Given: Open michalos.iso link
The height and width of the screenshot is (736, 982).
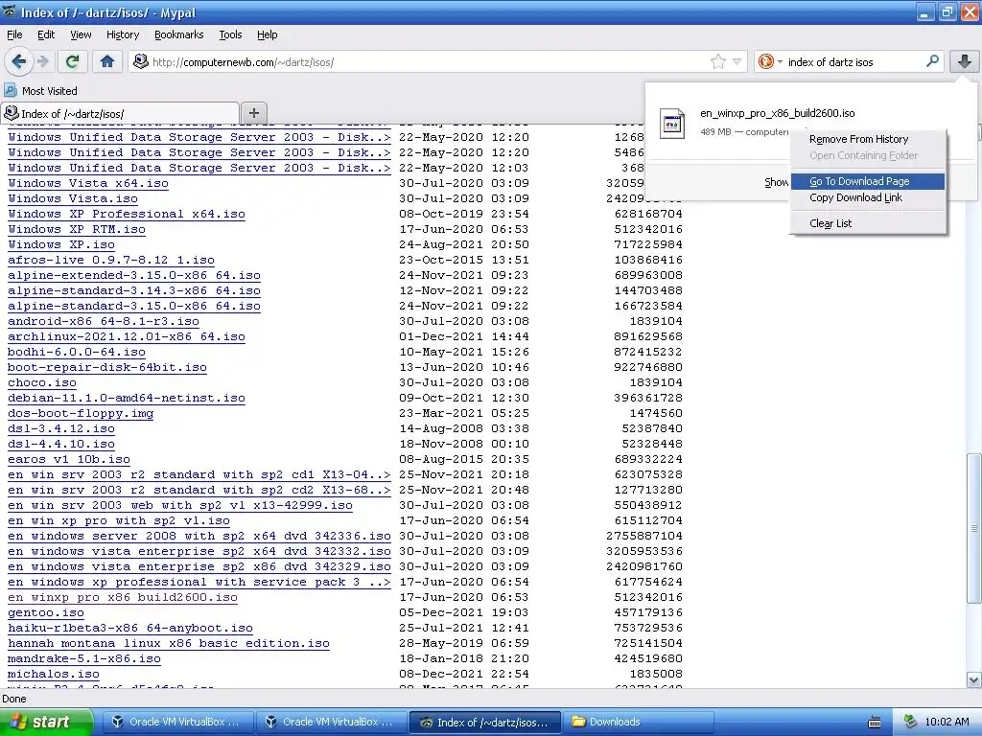Looking at the screenshot, I should (x=54, y=674).
